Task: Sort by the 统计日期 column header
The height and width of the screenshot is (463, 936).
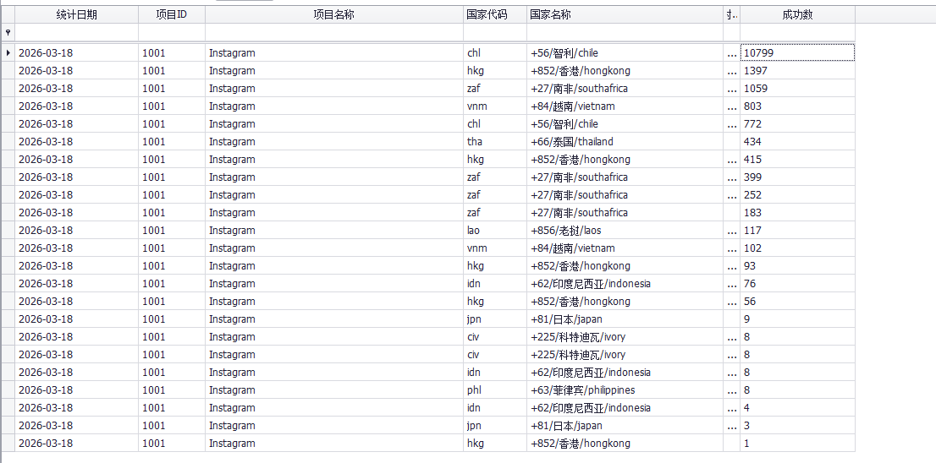Action: coord(76,15)
